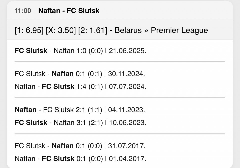
Task: Open the 01.04.2017 match date
Action: (127, 159)
